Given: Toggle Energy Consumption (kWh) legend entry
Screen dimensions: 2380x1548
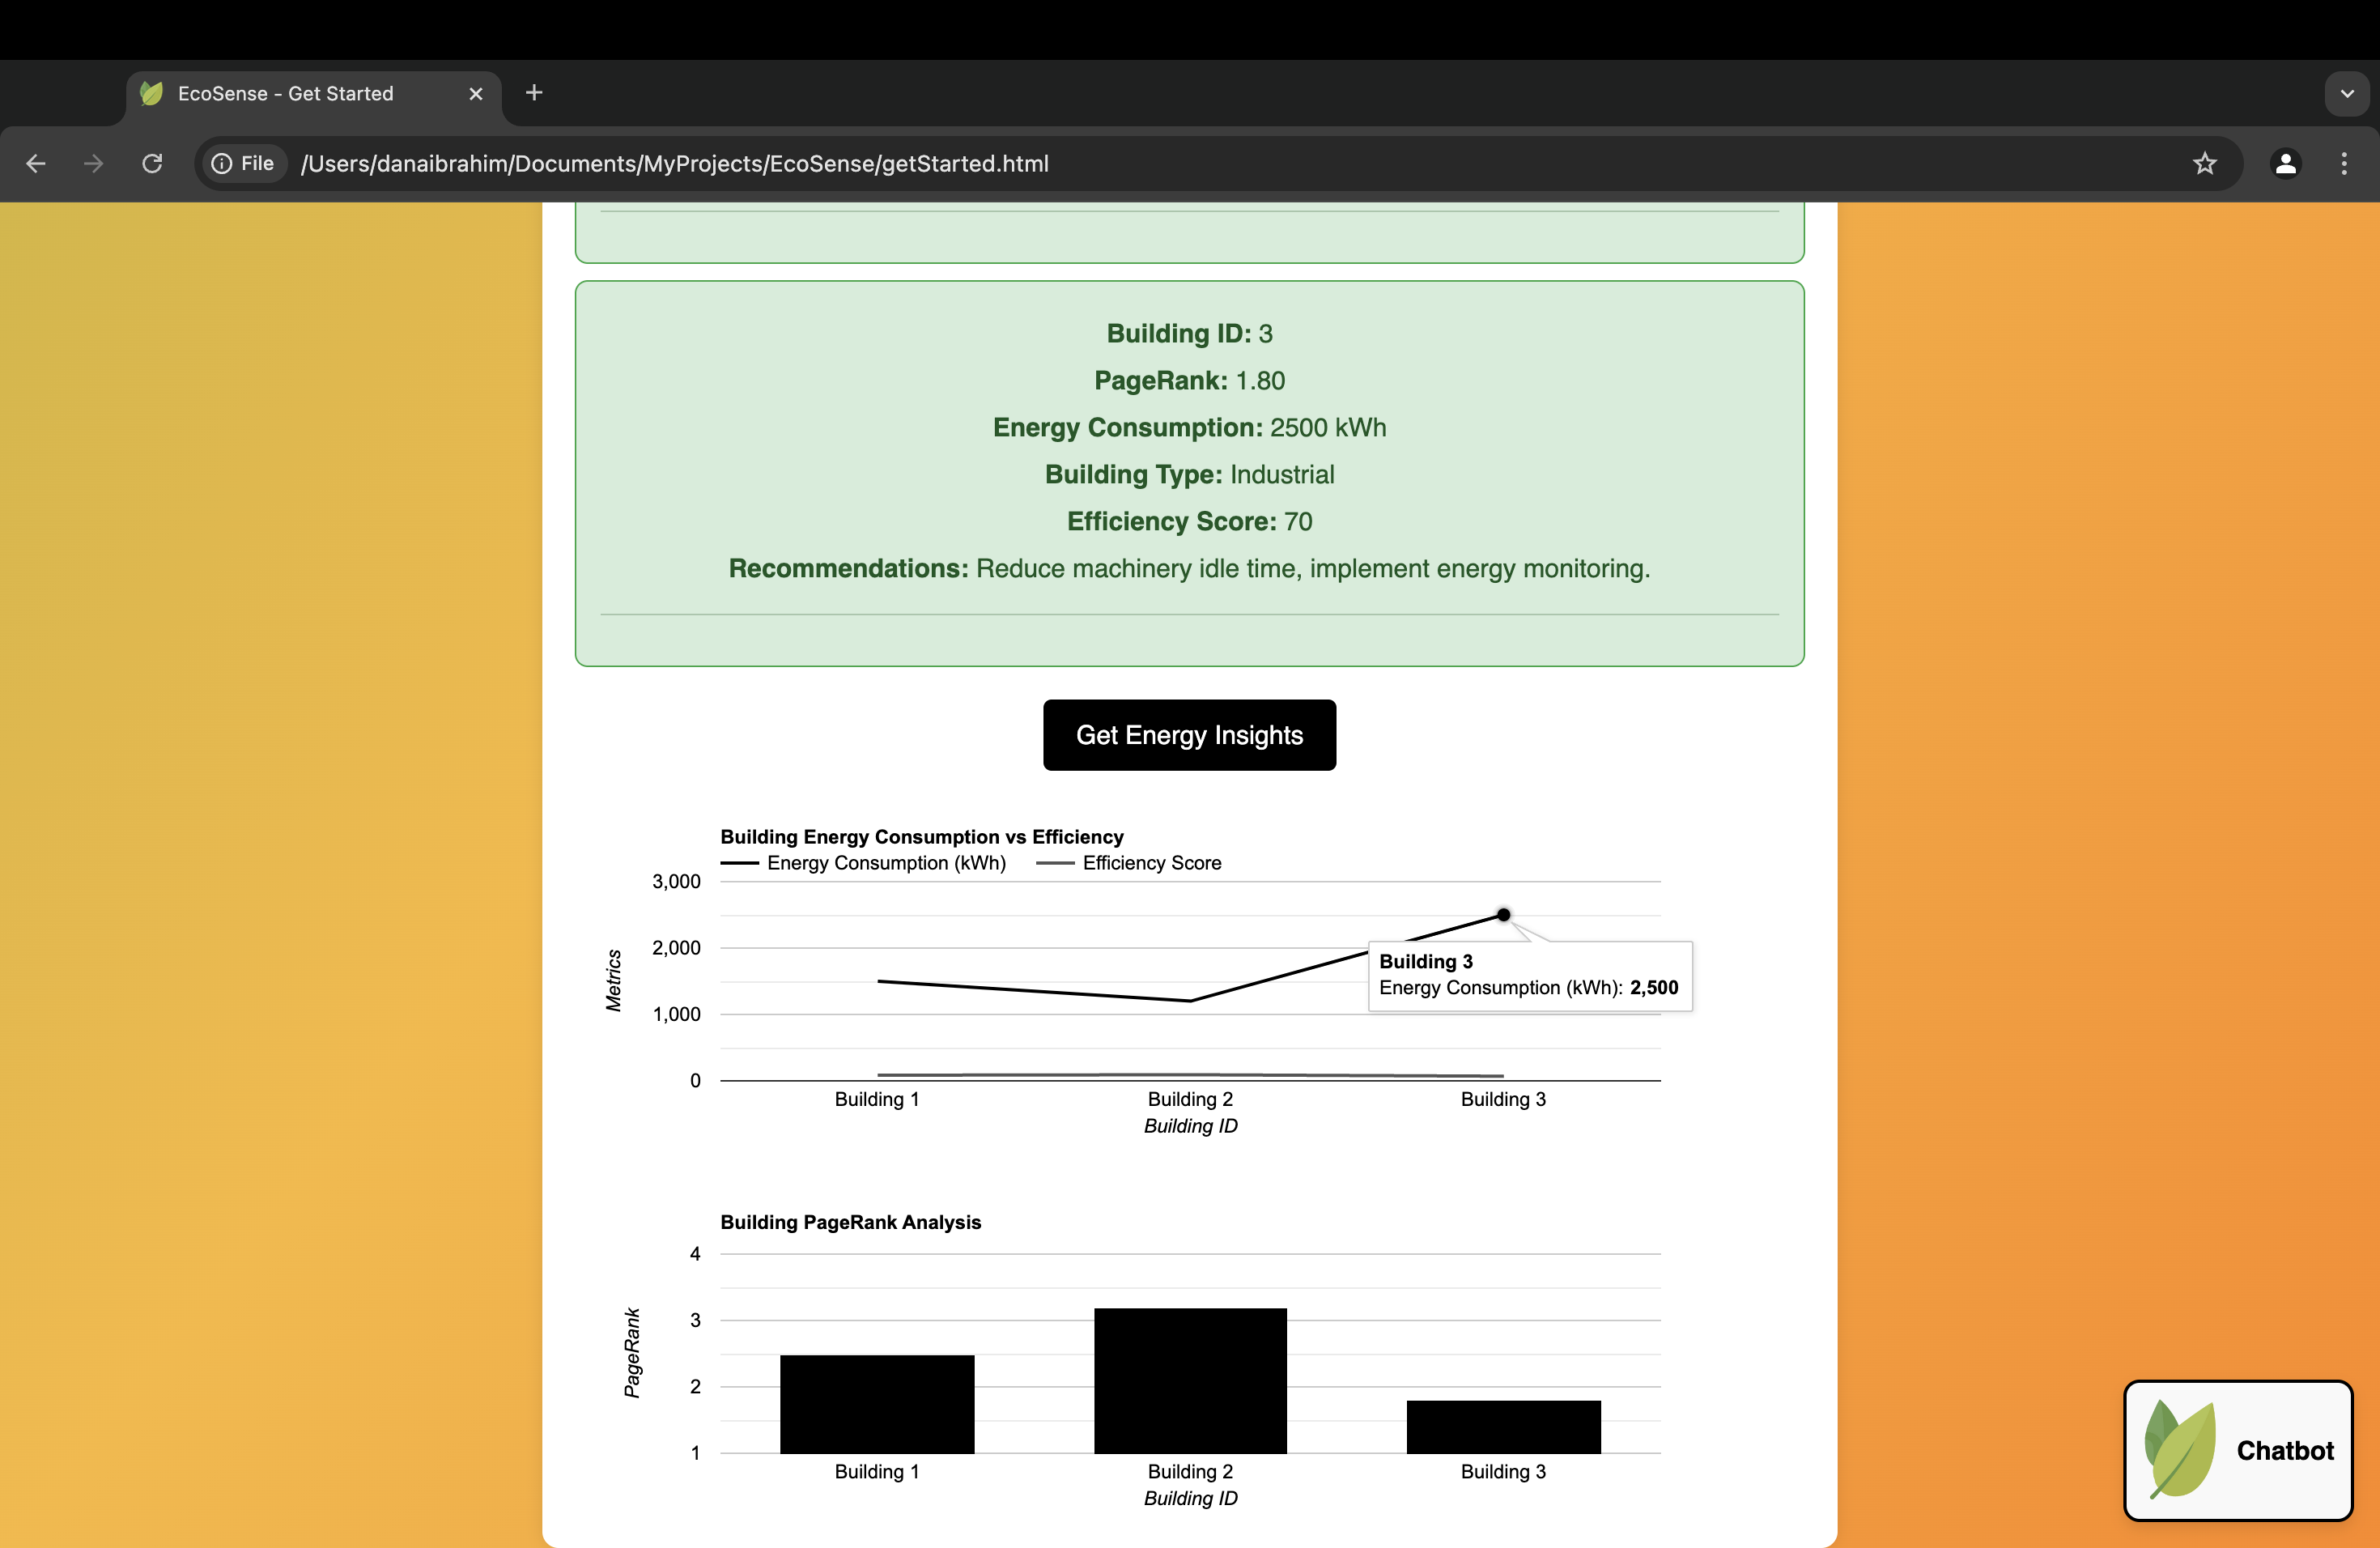Looking at the screenshot, I should (x=885, y=863).
